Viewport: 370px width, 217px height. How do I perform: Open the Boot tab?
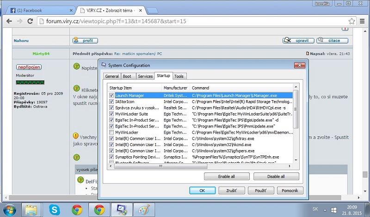[127, 77]
